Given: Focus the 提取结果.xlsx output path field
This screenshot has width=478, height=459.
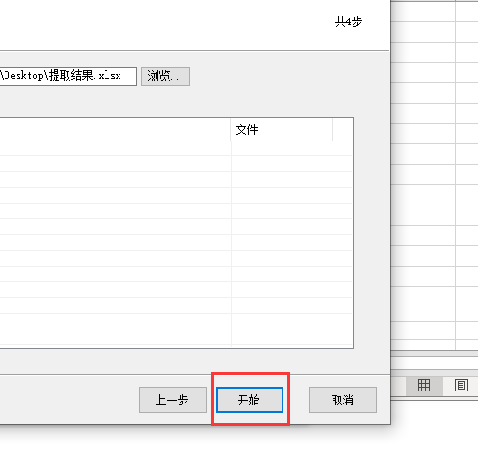Looking at the screenshot, I should click(68, 76).
